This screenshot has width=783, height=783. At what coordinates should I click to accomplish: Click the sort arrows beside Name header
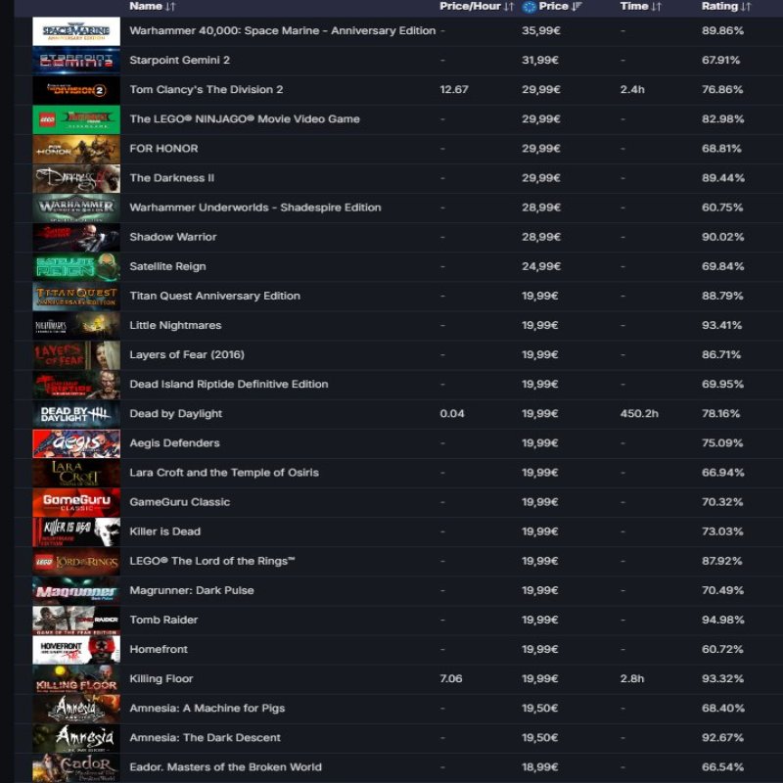pyautogui.click(x=170, y=7)
